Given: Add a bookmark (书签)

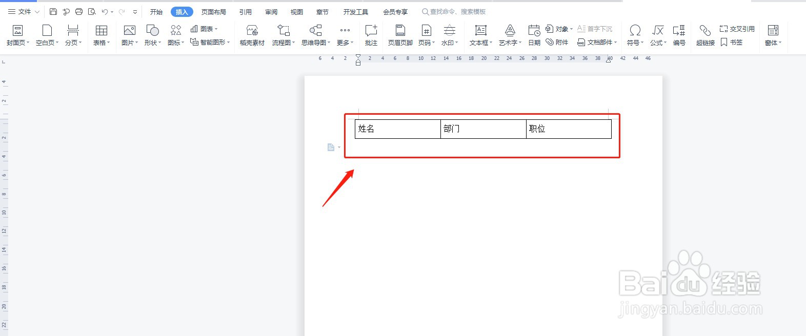Looking at the screenshot, I should coord(732,42).
